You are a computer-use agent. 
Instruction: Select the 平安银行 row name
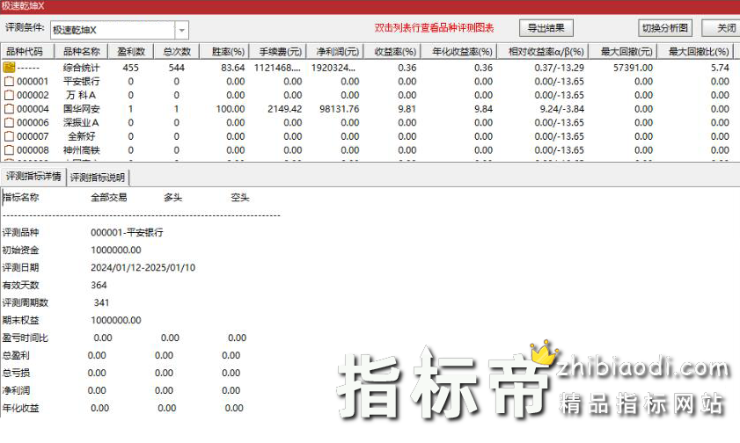click(x=81, y=81)
